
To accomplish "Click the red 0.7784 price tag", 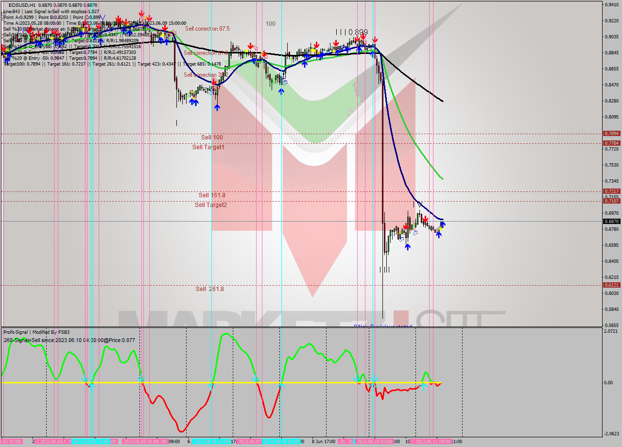I will pyautogui.click(x=611, y=143).
